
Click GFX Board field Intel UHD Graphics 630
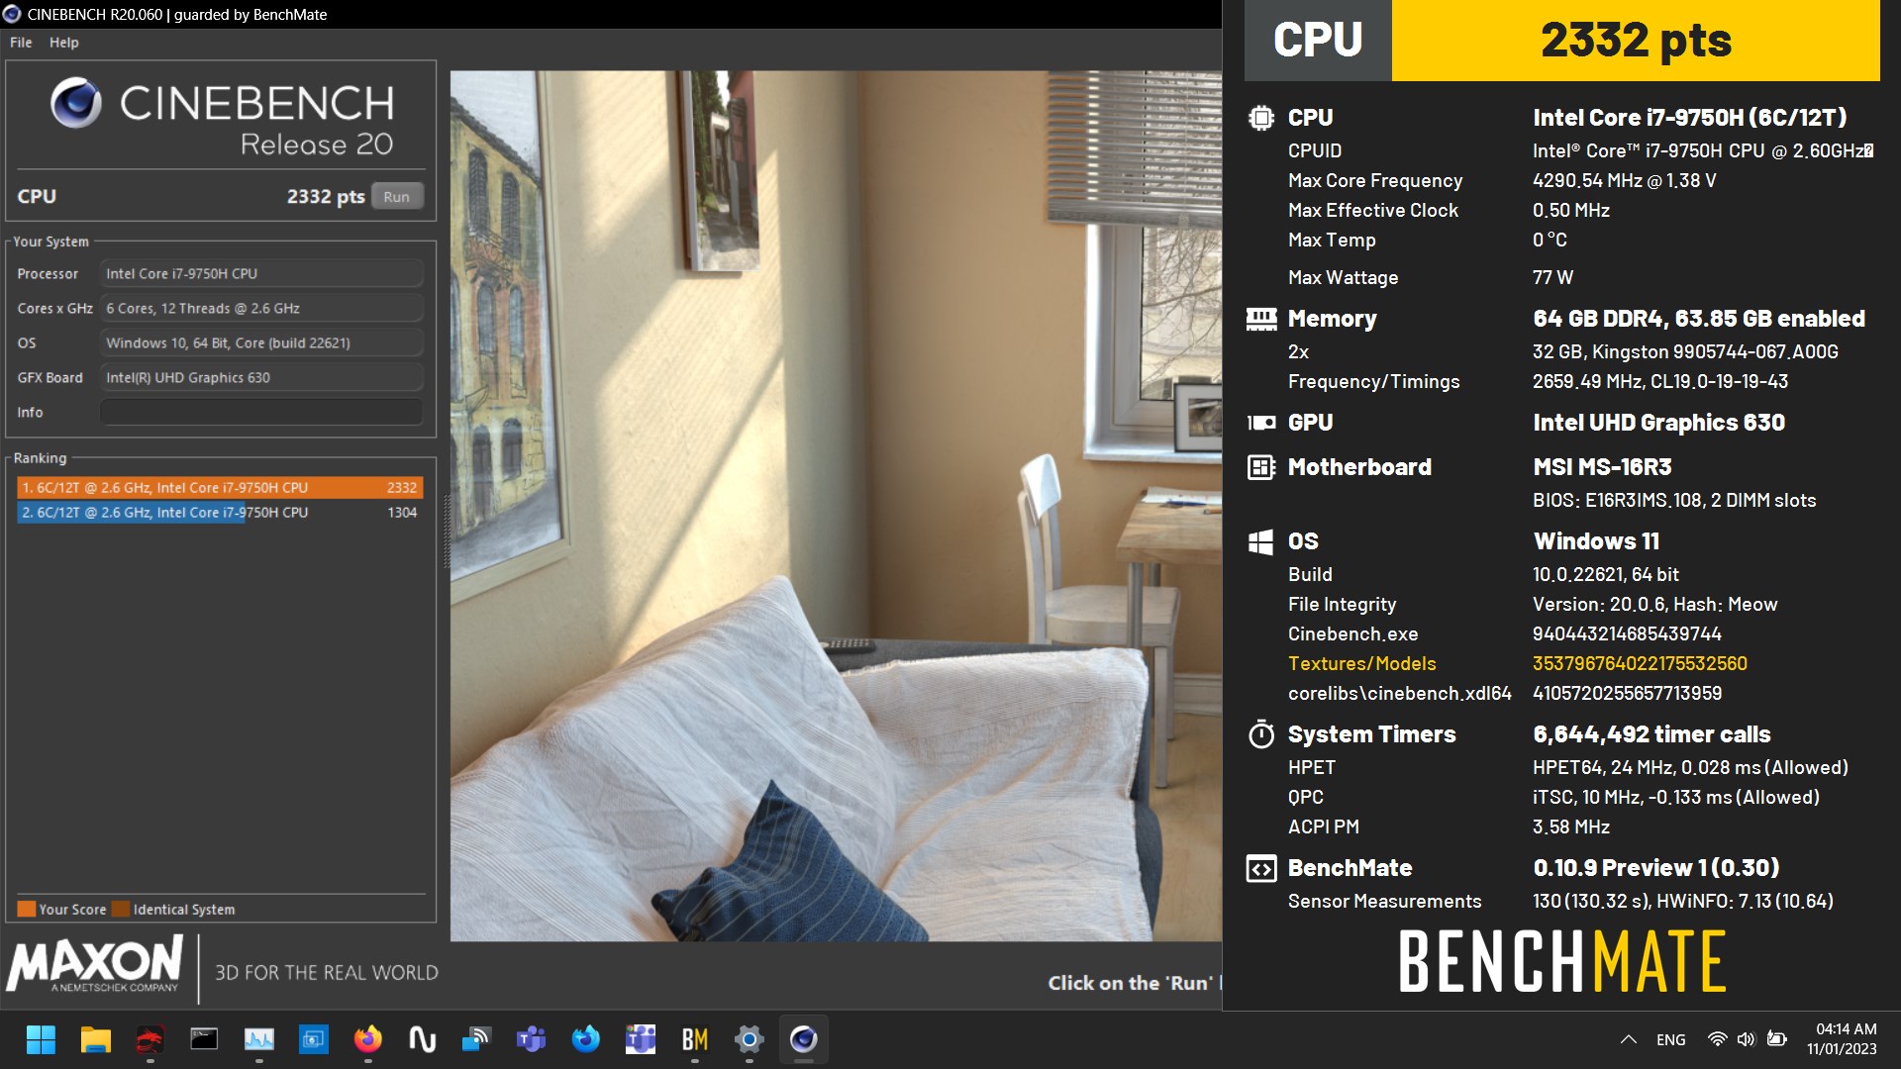click(261, 377)
